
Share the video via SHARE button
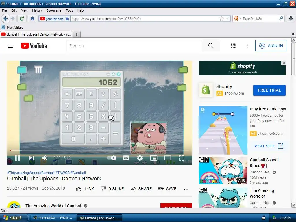pos(141,189)
